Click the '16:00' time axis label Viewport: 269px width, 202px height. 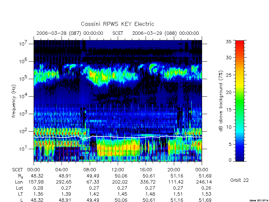146,170
